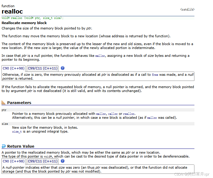Click the ptr parameter name
This screenshot has width=213, height=178.
[4, 110]
